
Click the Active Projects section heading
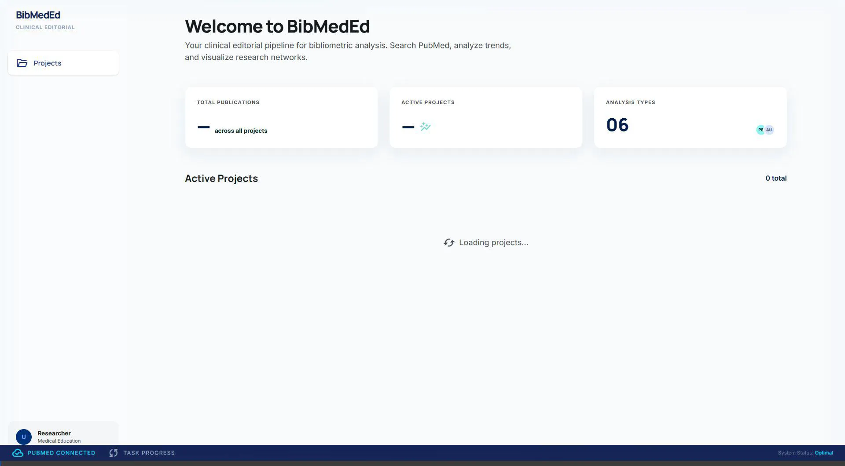click(221, 178)
